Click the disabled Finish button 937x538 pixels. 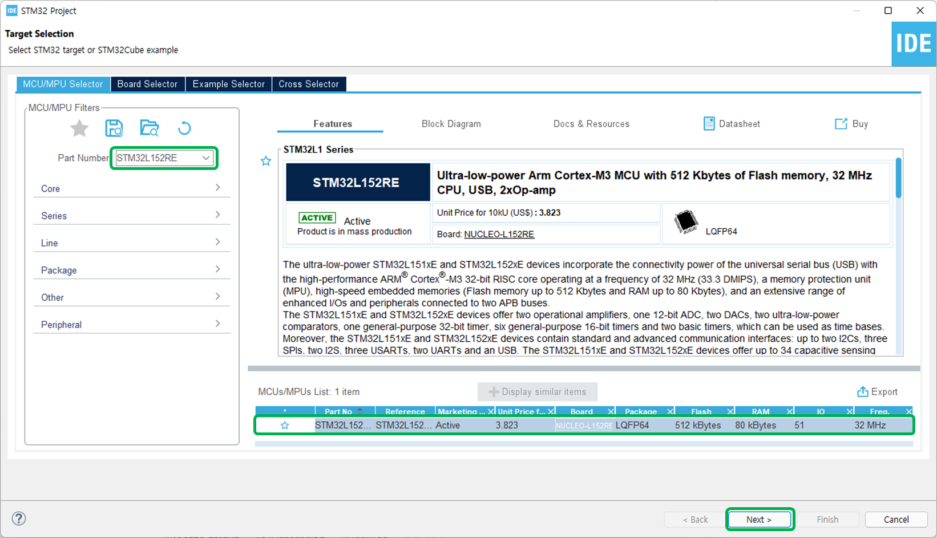[x=827, y=519]
